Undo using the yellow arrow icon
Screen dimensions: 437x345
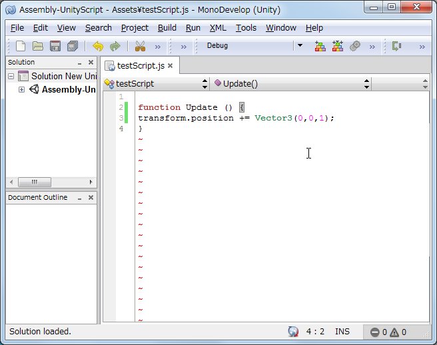(x=98, y=46)
